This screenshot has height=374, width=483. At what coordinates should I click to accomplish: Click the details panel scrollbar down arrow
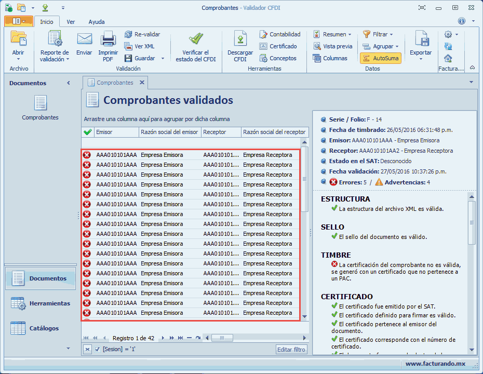[x=472, y=350]
